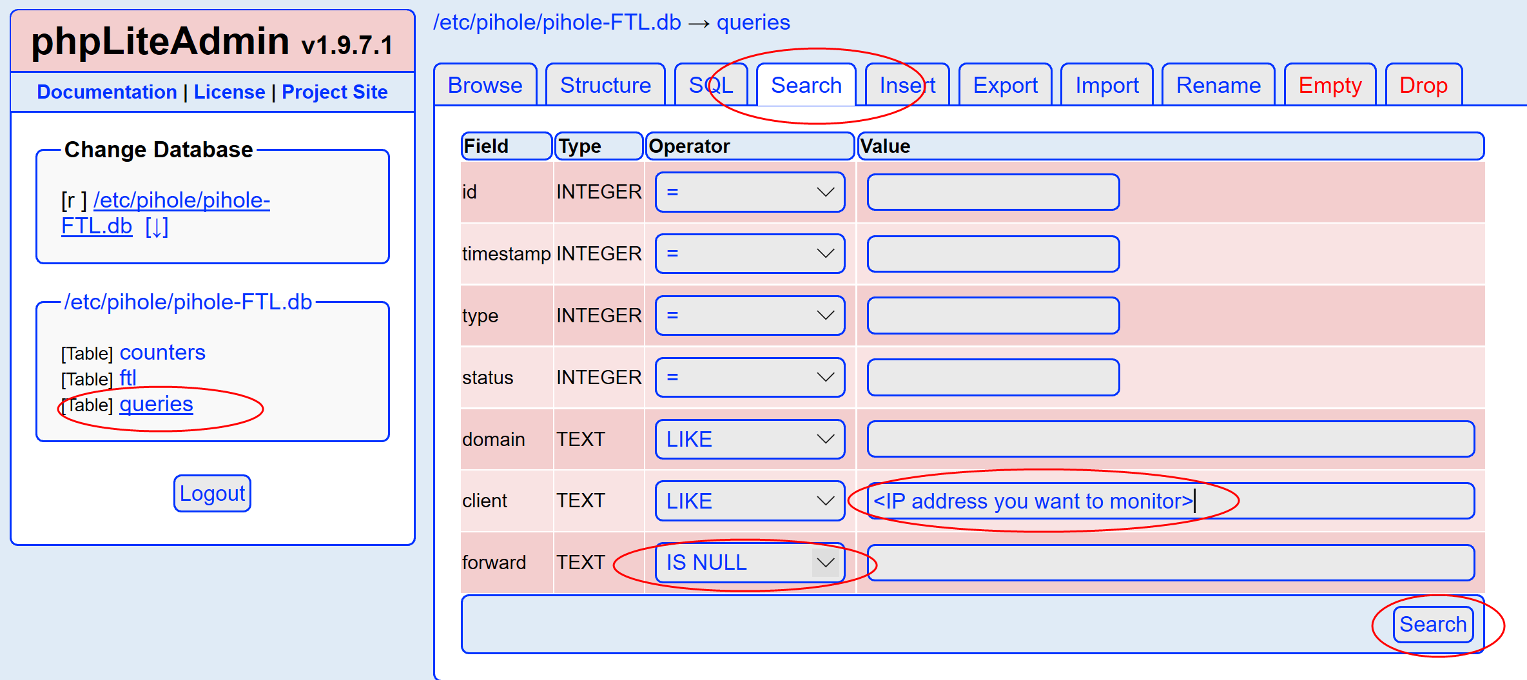Click the timestamp value input field
The width and height of the screenshot is (1527, 680).
(x=993, y=254)
